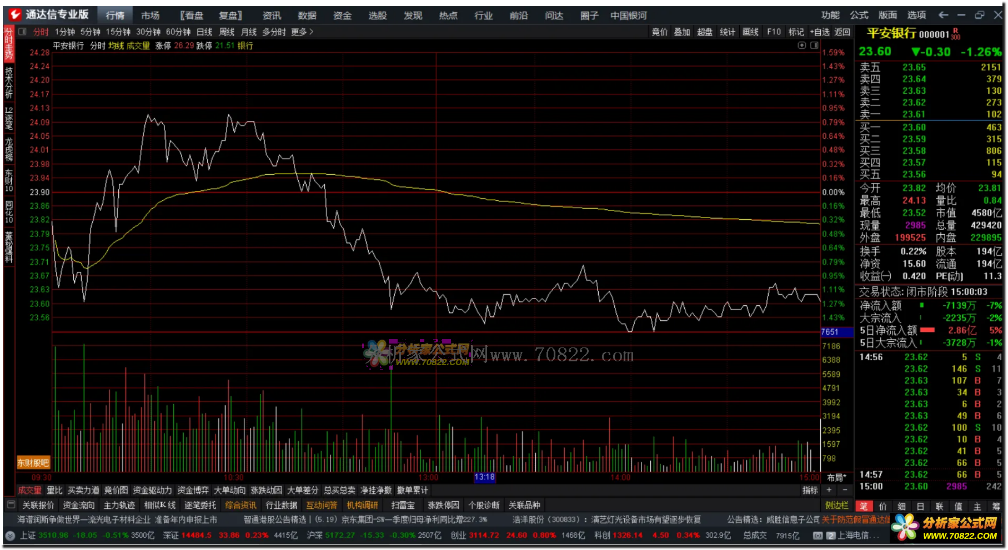
Task: Open the 资金流向 bottom tab
Action: click(x=78, y=506)
